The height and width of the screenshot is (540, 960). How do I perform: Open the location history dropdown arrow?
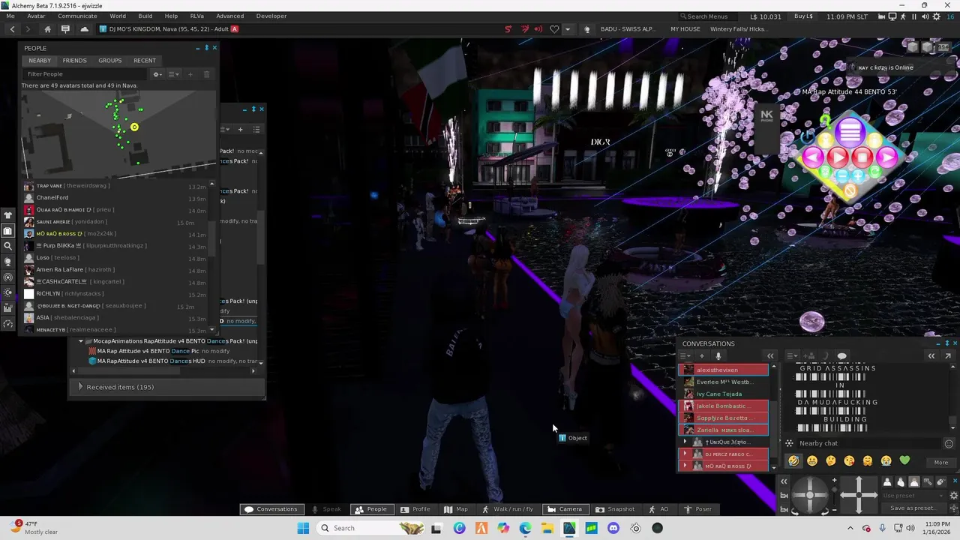[567, 29]
